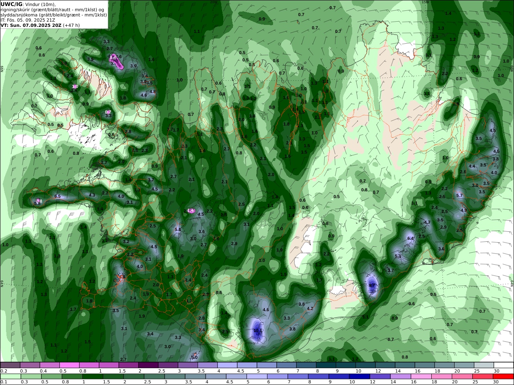Viewport: 514px width, 385px height.
Task: Click the 3.9 value in the northwest Westfjords
Action: point(133,66)
